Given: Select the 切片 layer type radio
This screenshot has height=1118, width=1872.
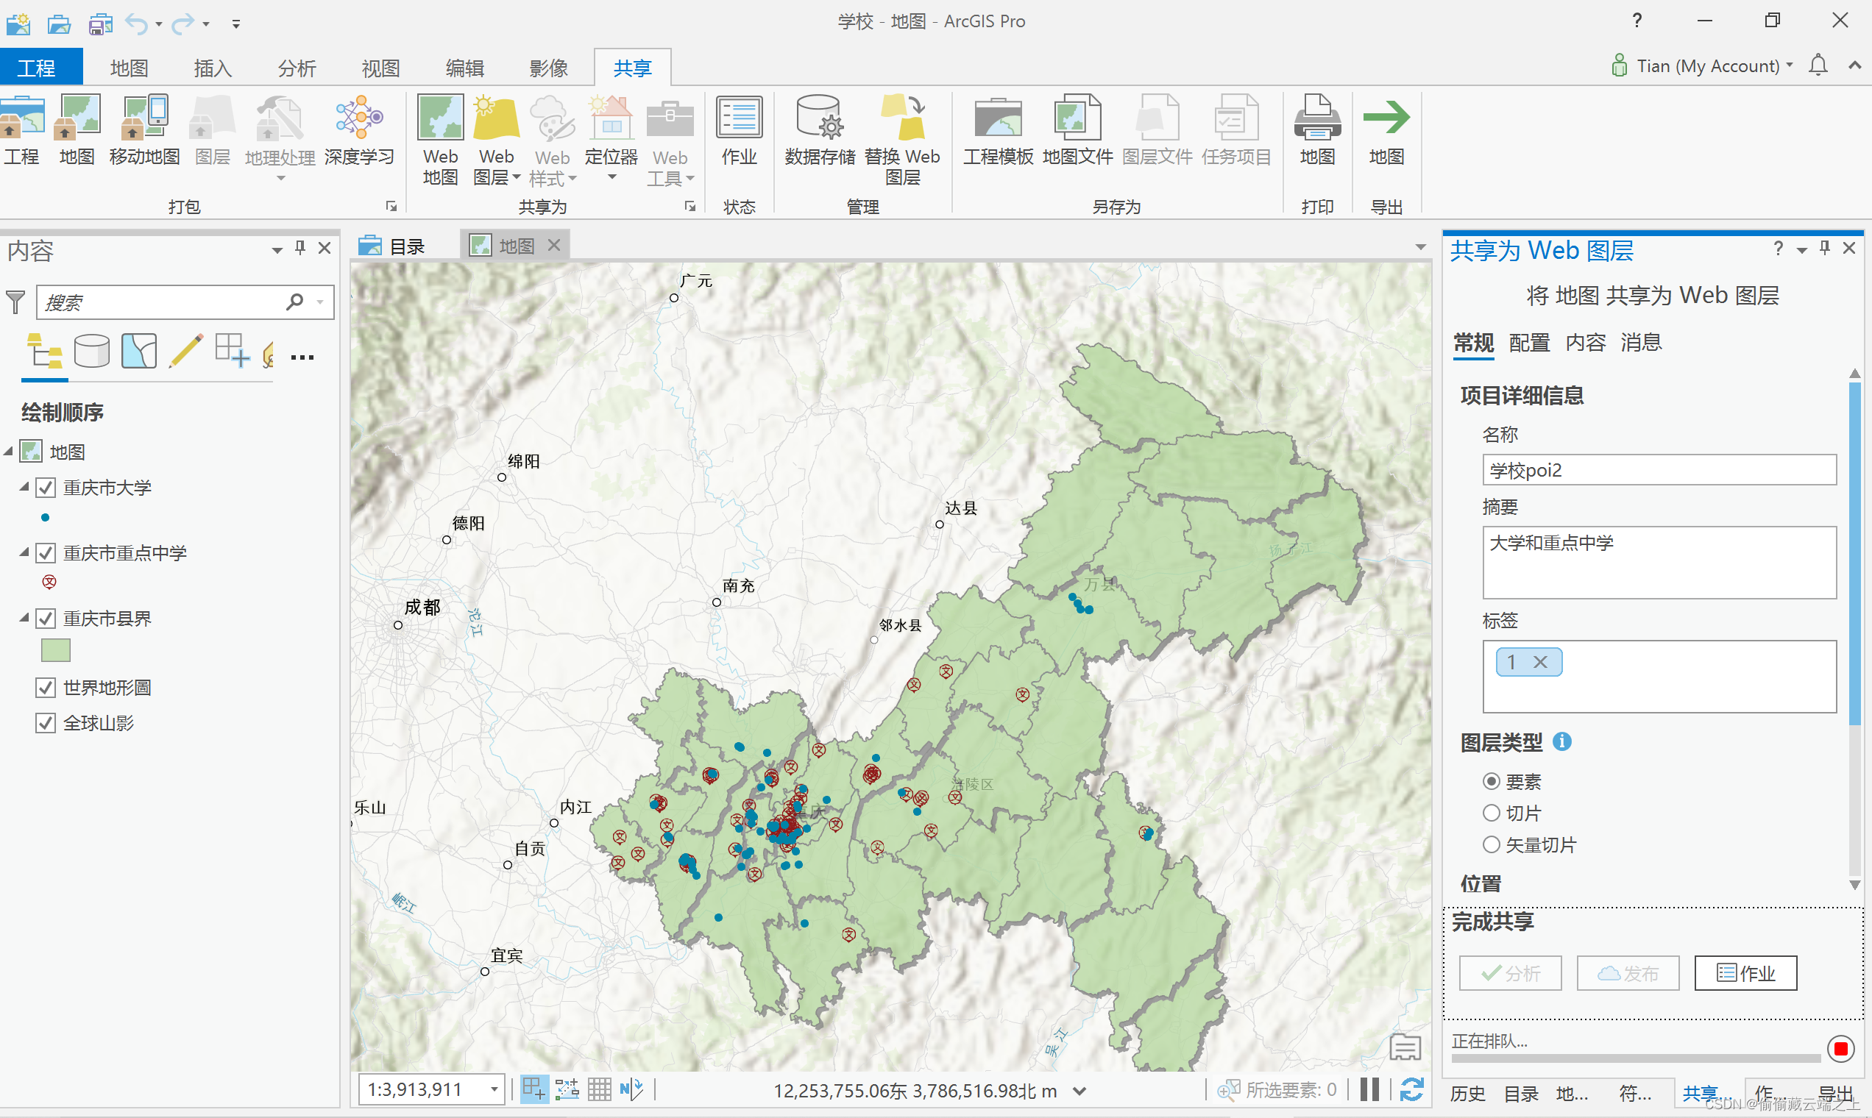Looking at the screenshot, I should coord(1491,813).
